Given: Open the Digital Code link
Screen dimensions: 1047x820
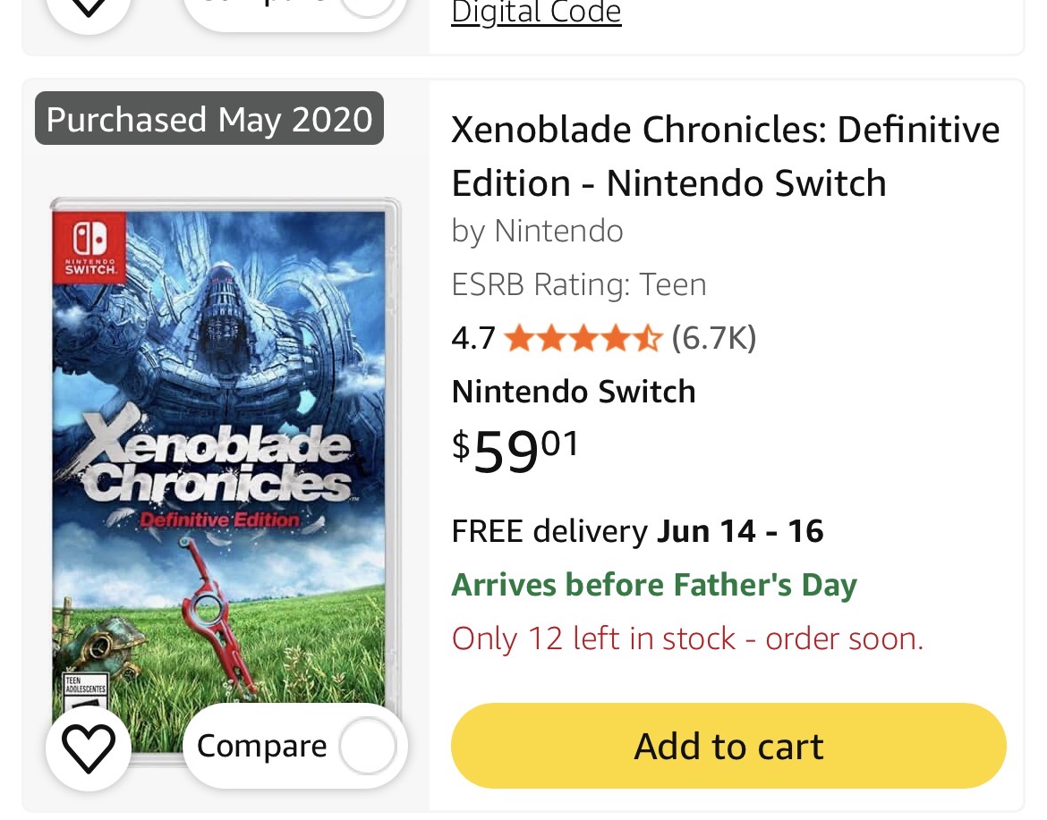Looking at the screenshot, I should 536,12.
